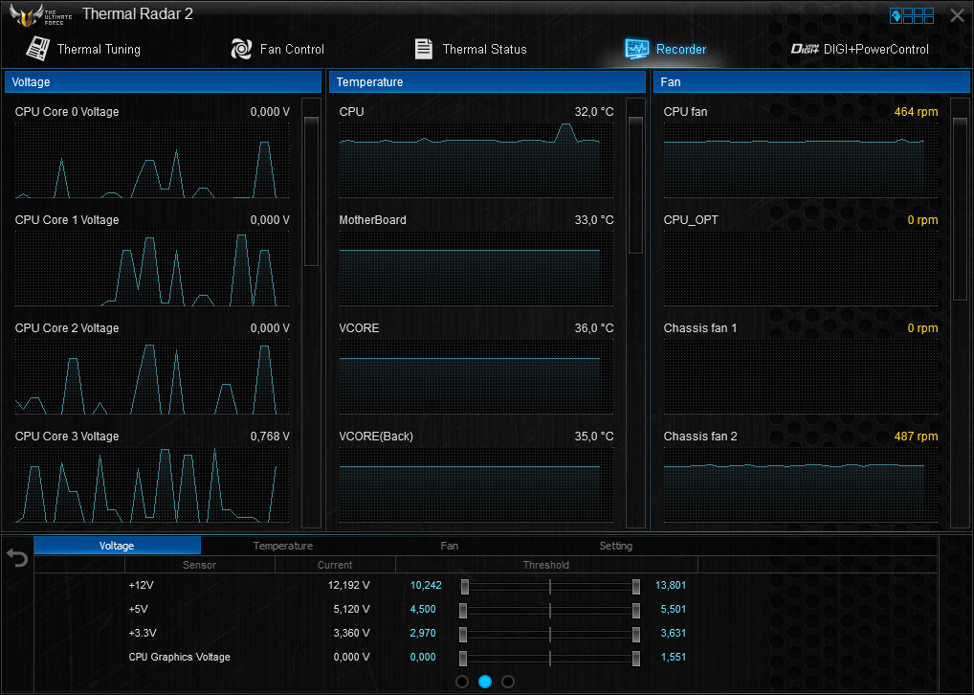Adjust the +3.3V lower threshold slider handle
Screen dimensions: 974x695
pyautogui.click(x=463, y=634)
